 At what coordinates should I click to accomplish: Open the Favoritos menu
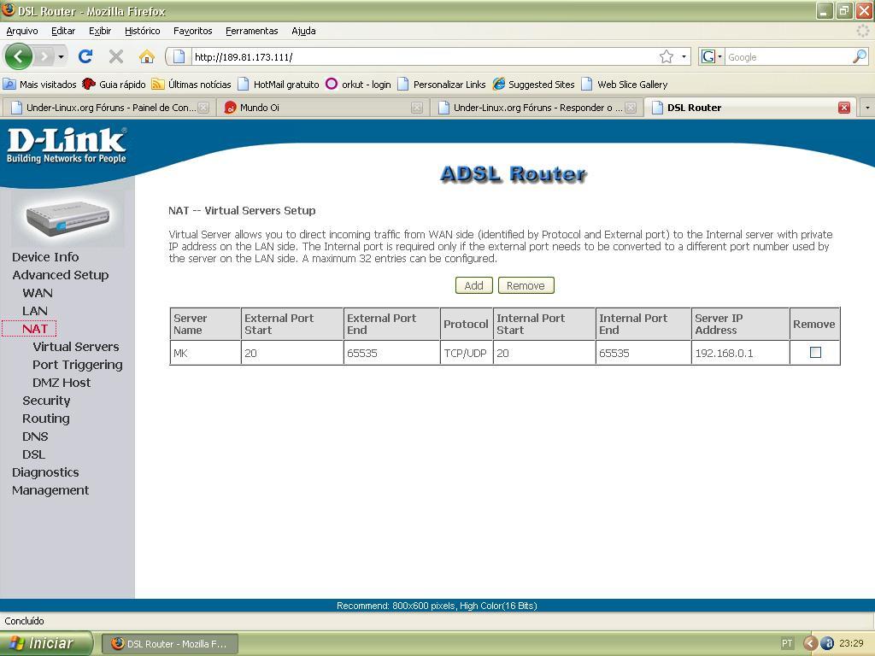tap(192, 31)
